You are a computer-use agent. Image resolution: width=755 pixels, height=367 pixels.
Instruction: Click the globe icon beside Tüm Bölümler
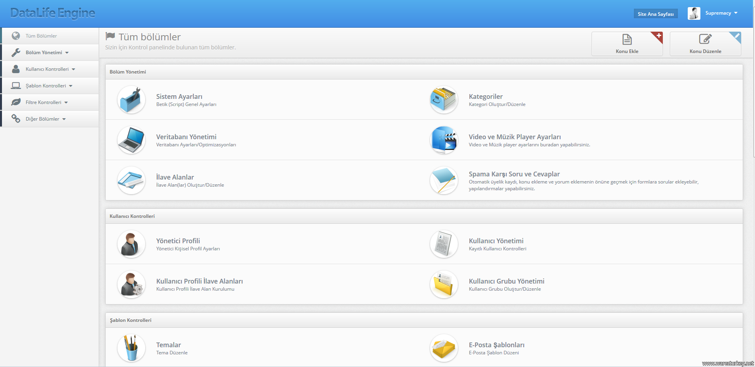tap(16, 36)
